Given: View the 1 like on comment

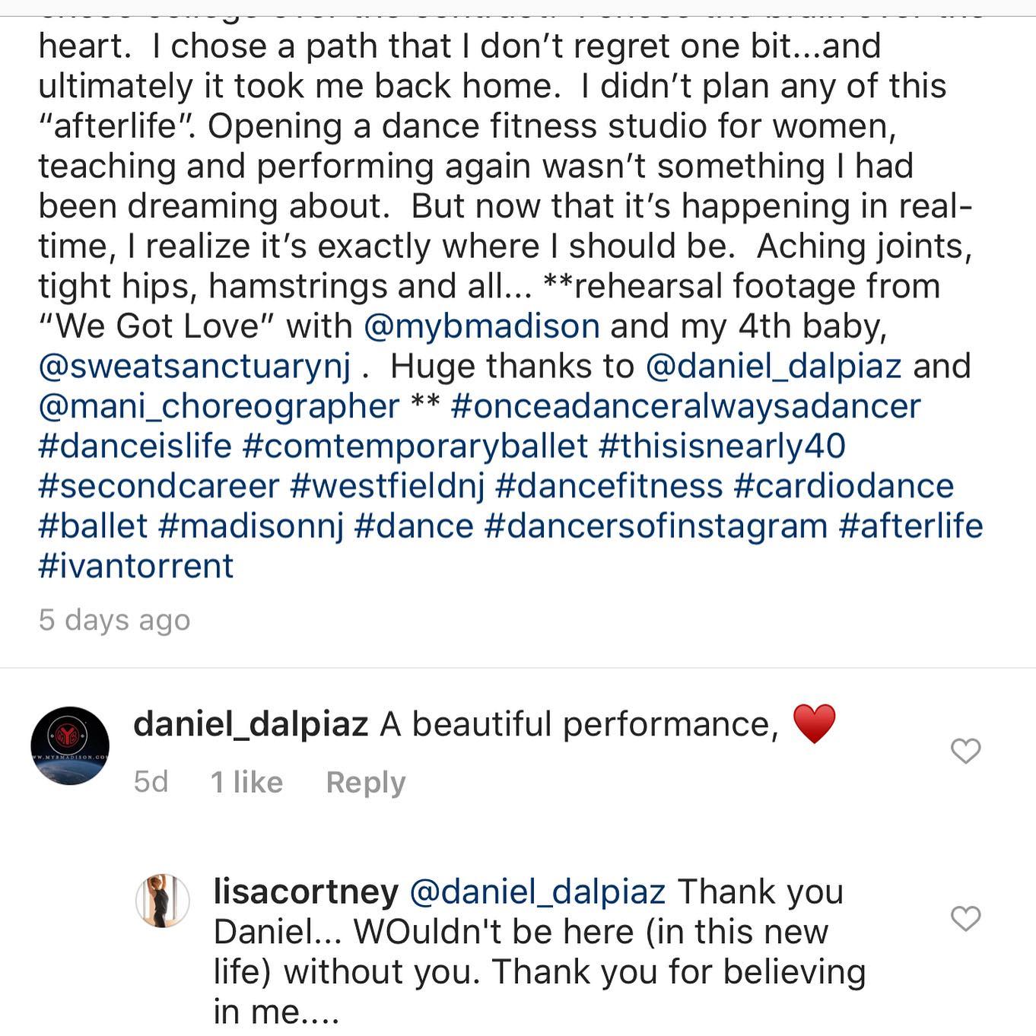Looking at the screenshot, I should 246,782.
